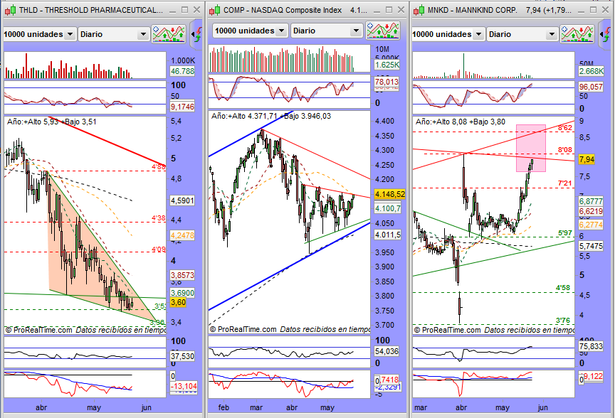Click the 'abr' date label on MNKD time axis
This screenshot has height=418, width=615.
[x=461, y=407]
